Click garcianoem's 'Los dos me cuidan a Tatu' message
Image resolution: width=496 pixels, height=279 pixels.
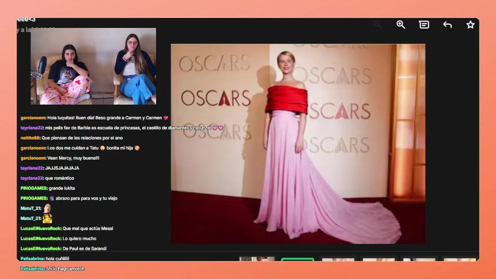pos(80,148)
